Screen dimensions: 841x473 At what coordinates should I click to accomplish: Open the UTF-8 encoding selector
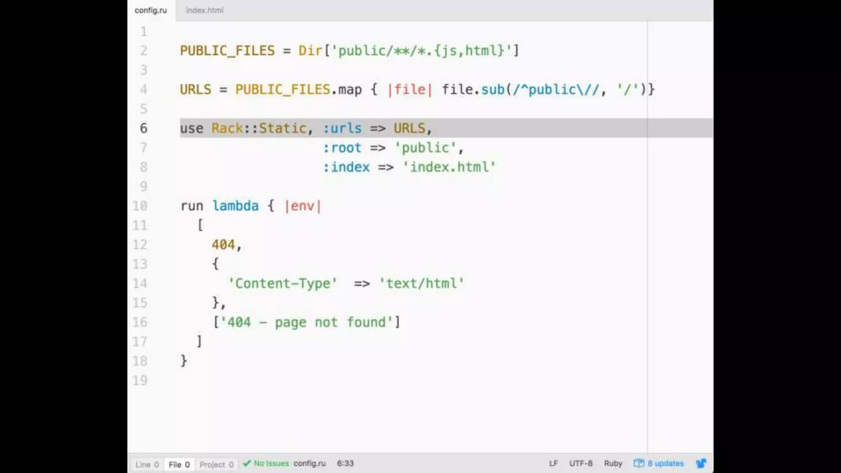[581, 464]
